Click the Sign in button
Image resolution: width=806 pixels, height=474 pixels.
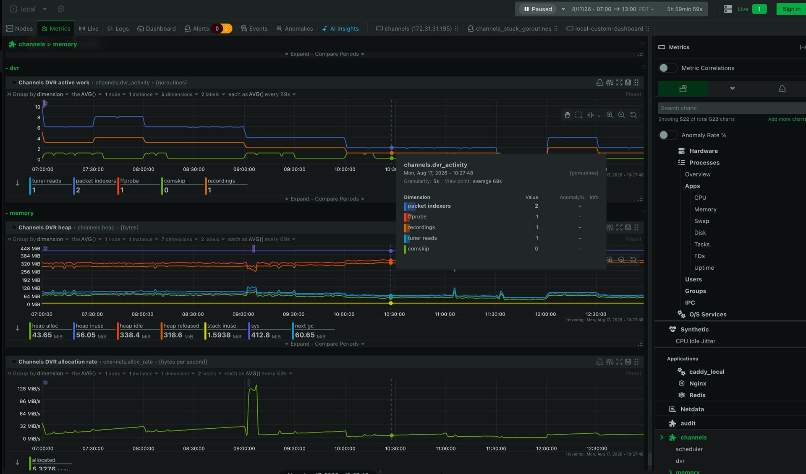[791, 9]
